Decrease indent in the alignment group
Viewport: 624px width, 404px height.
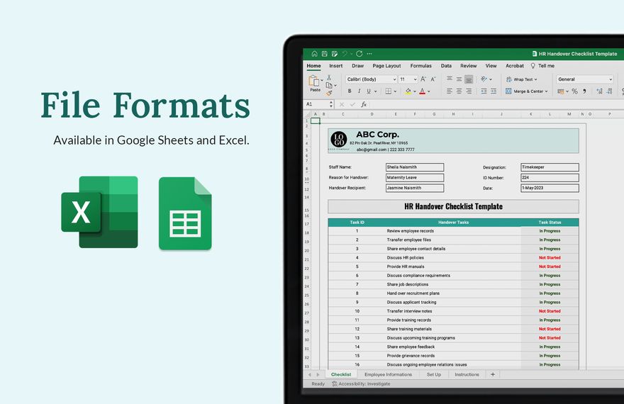(x=484, y=91)
